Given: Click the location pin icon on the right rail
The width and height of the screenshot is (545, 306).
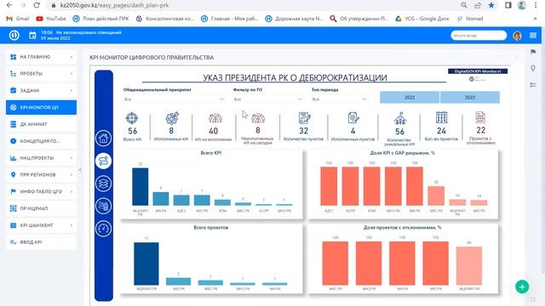Looking at the screenshot, I should [533, 68].
